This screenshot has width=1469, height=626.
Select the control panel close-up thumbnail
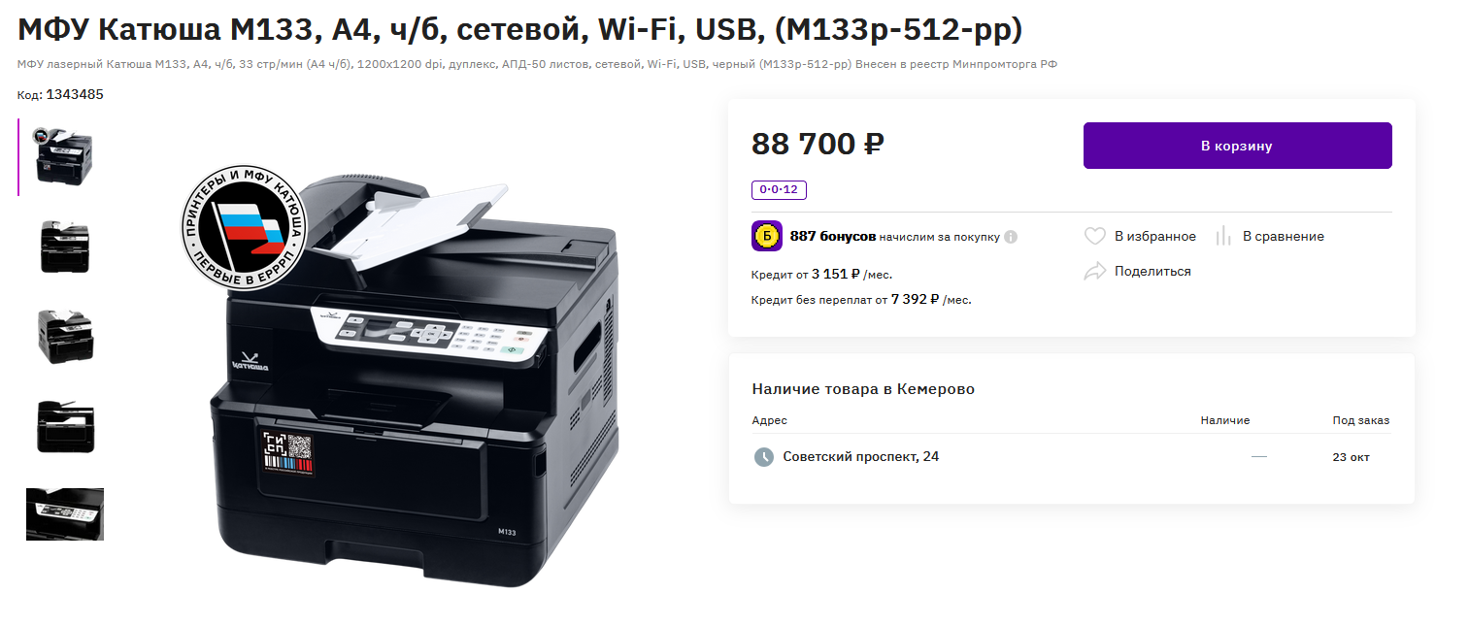tap(64, 514)
